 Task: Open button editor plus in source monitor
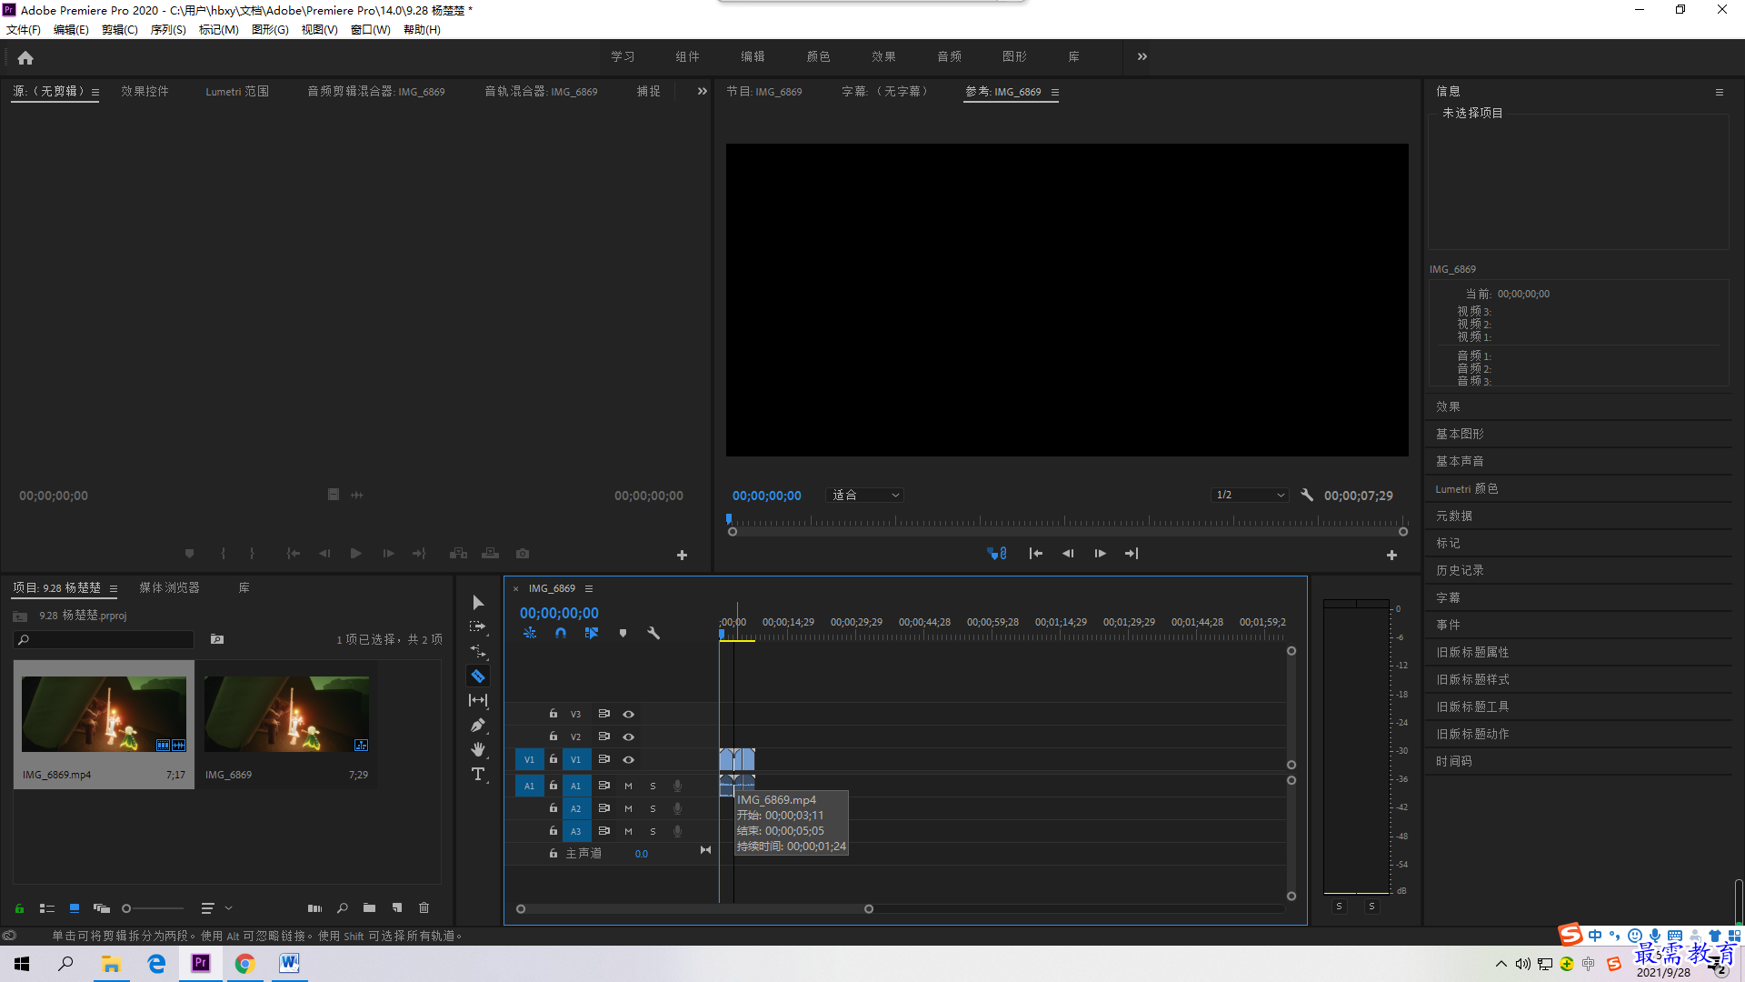[x=682, y=555]
